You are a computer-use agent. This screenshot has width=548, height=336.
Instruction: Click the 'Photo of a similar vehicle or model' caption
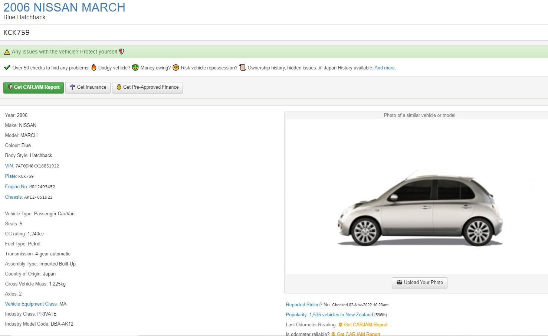click(420, 115)
